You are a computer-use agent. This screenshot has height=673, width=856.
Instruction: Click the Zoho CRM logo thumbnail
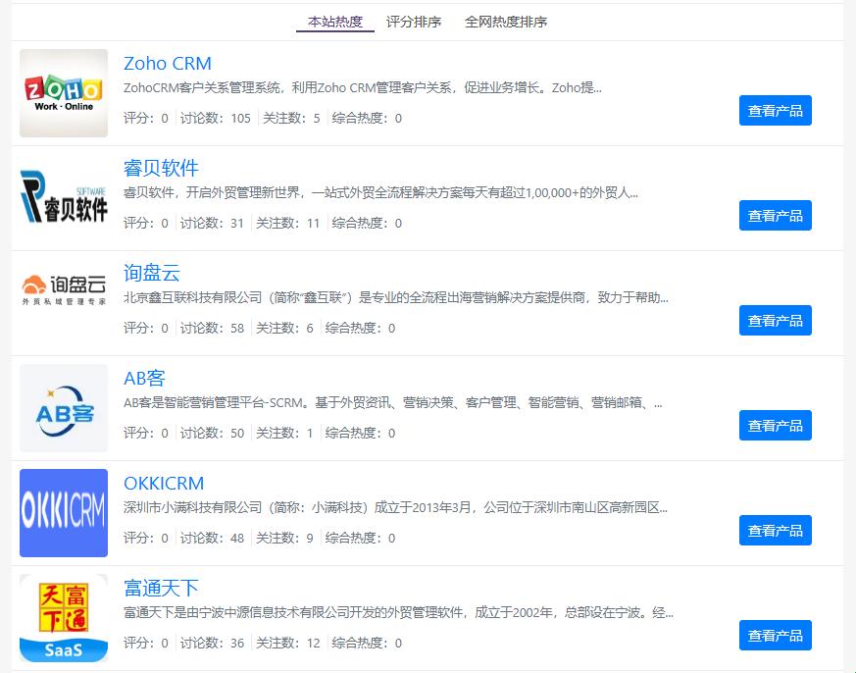[64, 93]
